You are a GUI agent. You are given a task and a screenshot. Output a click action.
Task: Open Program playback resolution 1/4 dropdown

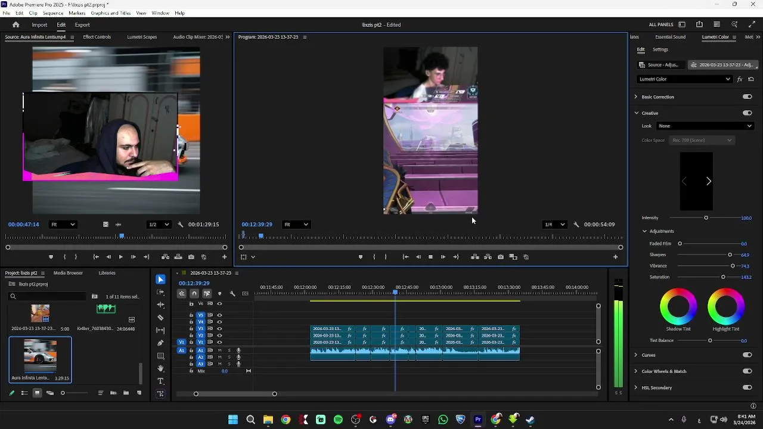point(554,225)
